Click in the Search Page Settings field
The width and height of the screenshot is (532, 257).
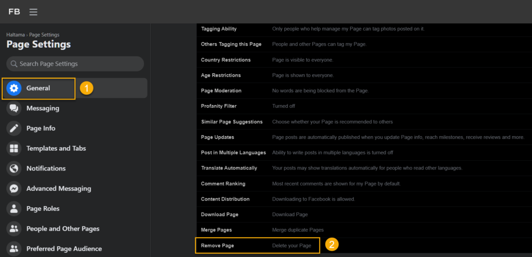[x=75, y=64]
